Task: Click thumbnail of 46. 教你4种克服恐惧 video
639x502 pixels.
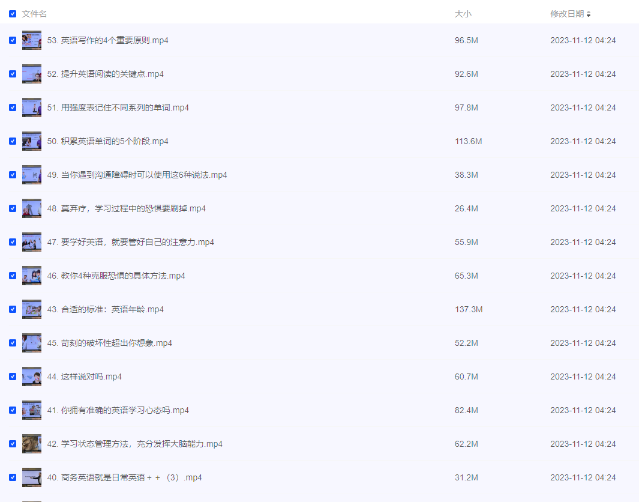Action: (x=32, y=276)
